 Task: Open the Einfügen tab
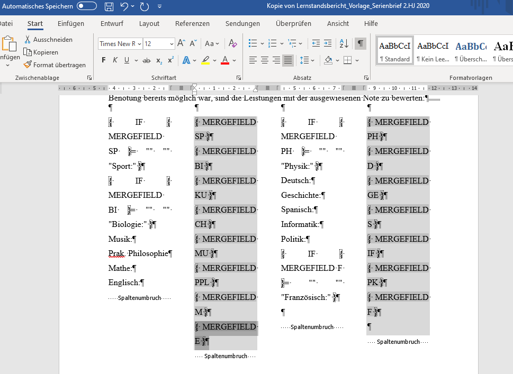point(70,23)
